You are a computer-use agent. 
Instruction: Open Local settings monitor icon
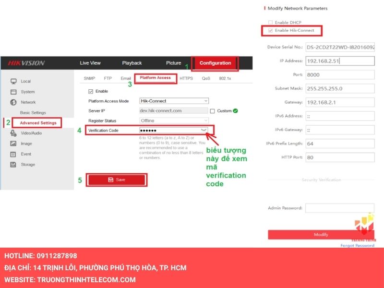(13, 81)
